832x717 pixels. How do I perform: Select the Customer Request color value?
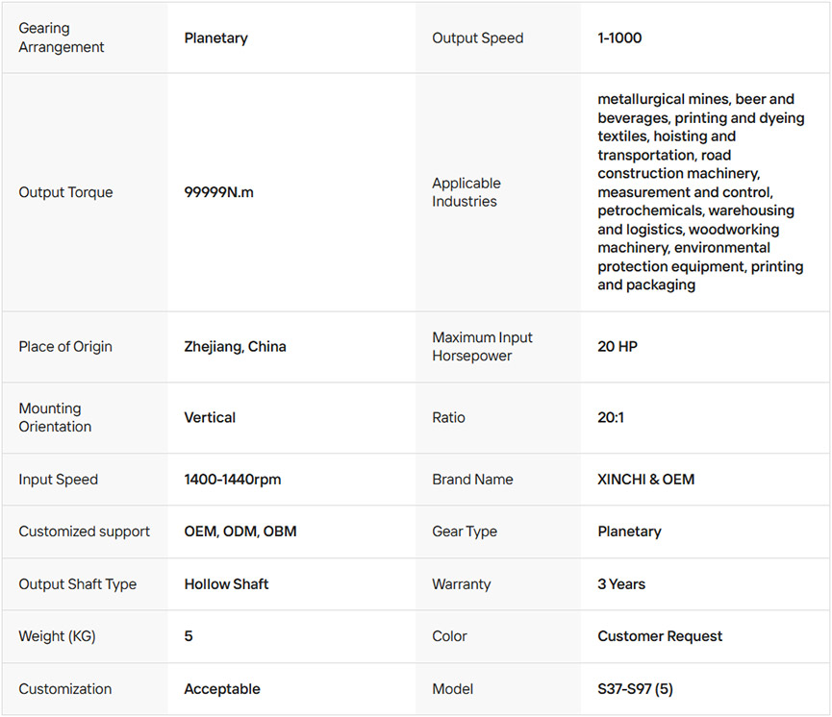point(660,636)
